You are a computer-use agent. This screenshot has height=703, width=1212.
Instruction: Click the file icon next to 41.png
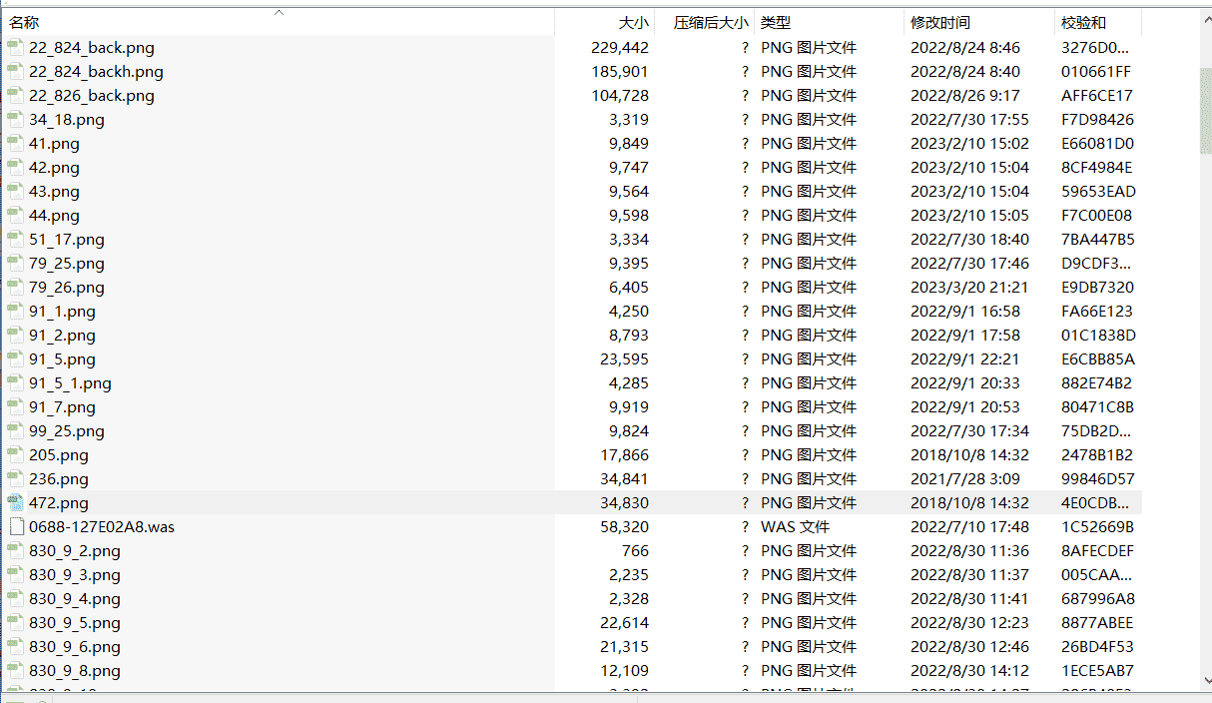coord(15,143)
